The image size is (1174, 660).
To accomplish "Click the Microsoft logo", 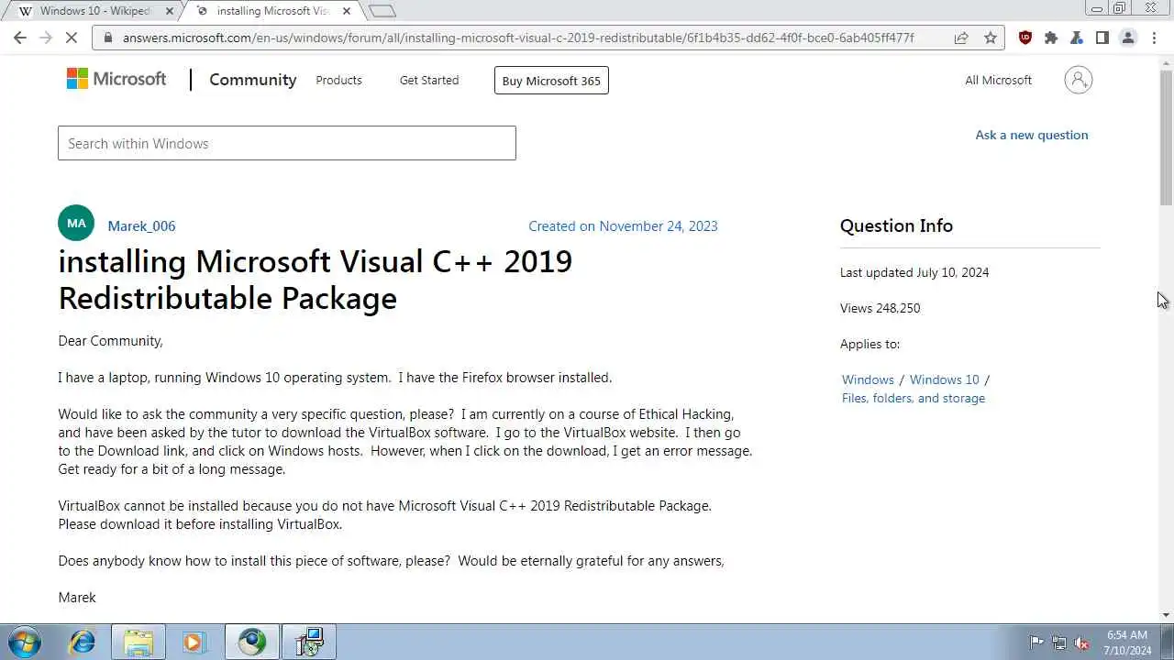I will pos(116,79).
